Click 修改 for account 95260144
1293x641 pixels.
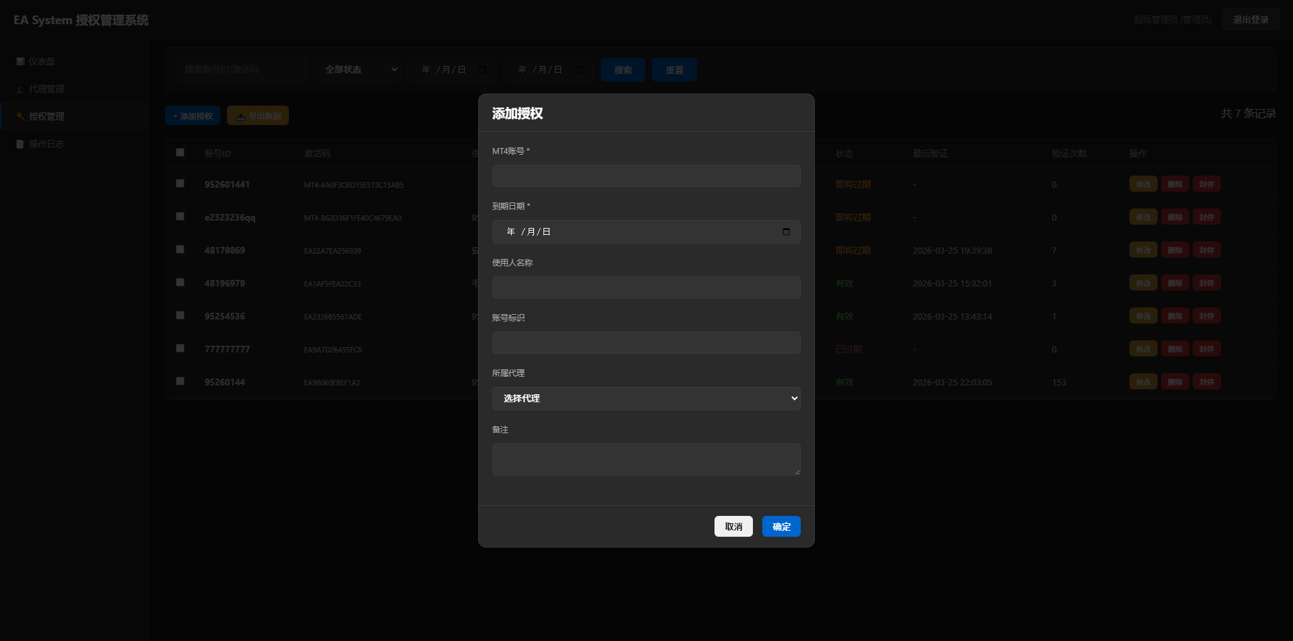click(1143, 382)
